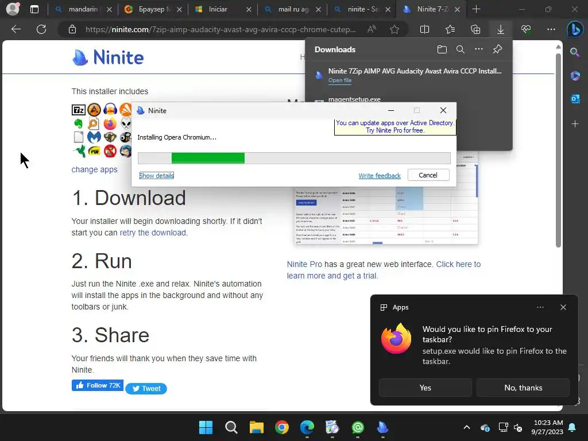Click the address bar URL field
The height and width of the screenshot is (441, 588).
pyautogui.click(x=220, y=29)
